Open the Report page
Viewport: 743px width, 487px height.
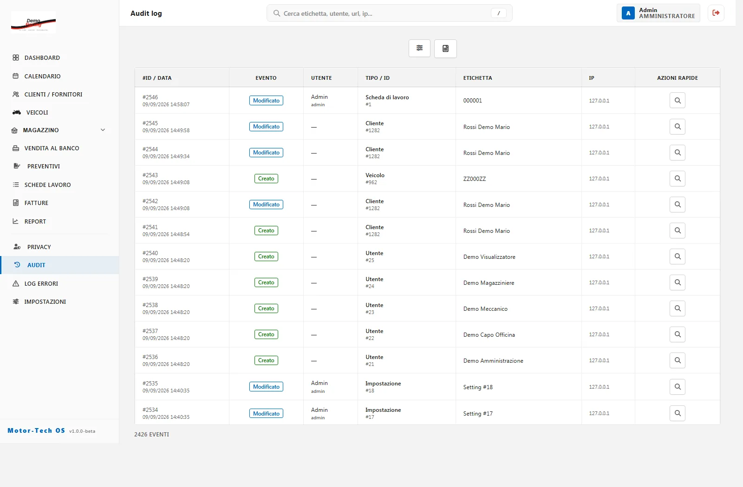point(59,221)
